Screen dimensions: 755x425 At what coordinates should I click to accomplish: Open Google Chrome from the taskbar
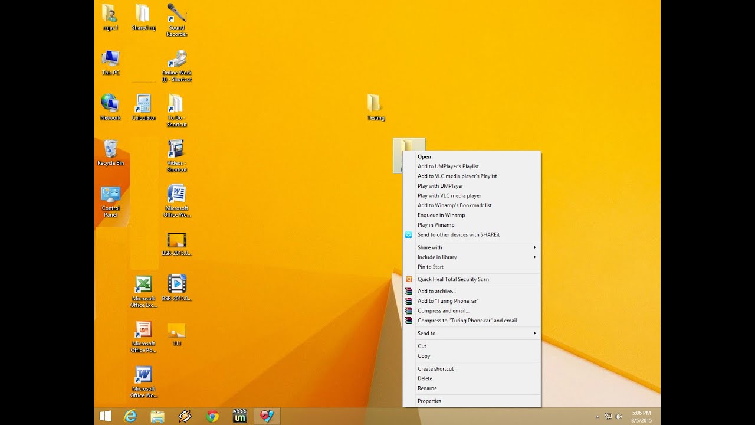[212, 416]
